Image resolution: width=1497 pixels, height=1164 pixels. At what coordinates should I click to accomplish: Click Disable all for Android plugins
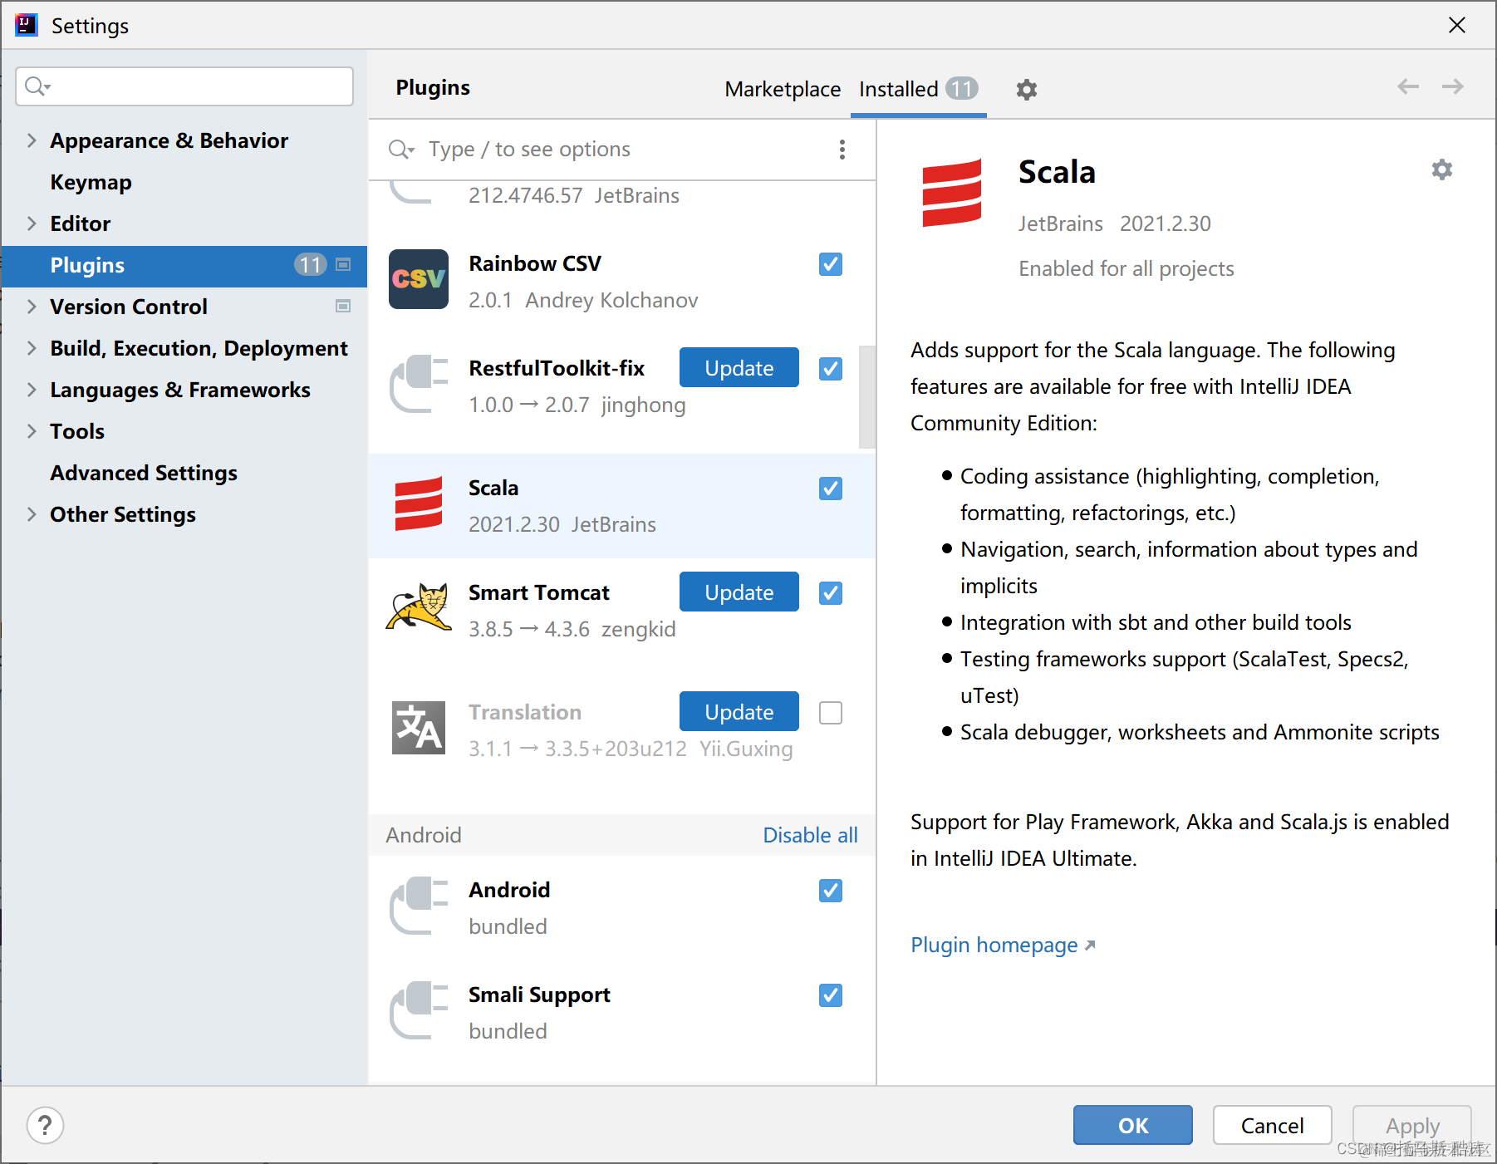point(810,835)
